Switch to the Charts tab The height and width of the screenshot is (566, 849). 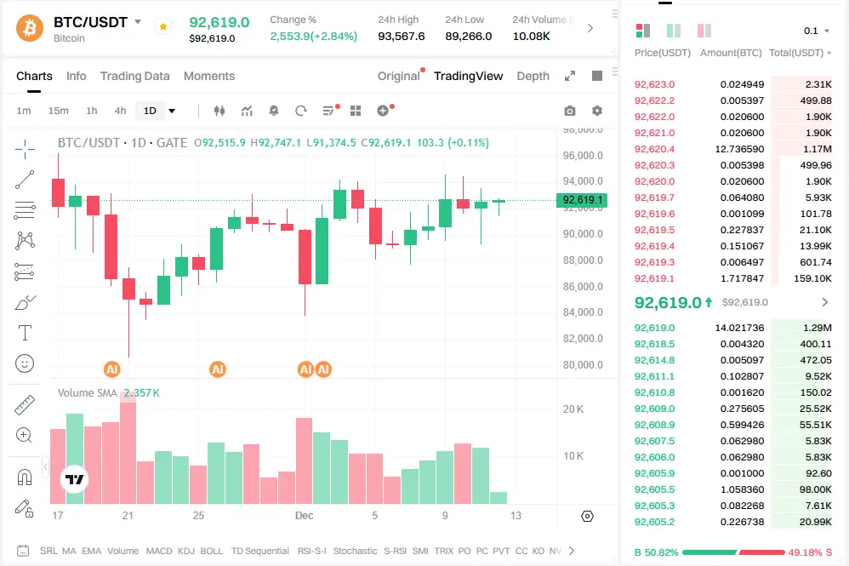34,76
